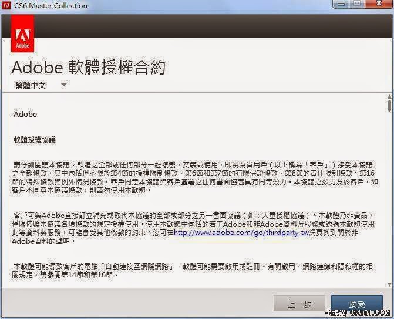The image size is (394, 319).
Task: Click the Adobe 軟體授權合約 page title
Action: [89, 68]
